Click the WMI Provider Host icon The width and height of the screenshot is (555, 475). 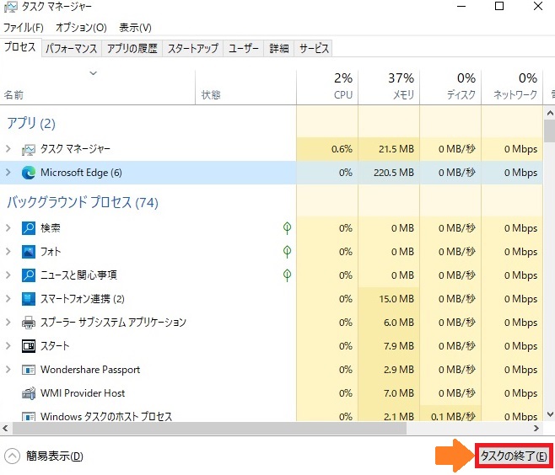(x=29, y=393)
